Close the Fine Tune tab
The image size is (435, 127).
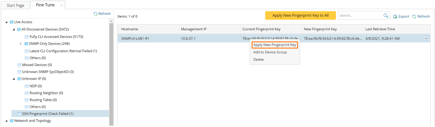pos(61,5)
